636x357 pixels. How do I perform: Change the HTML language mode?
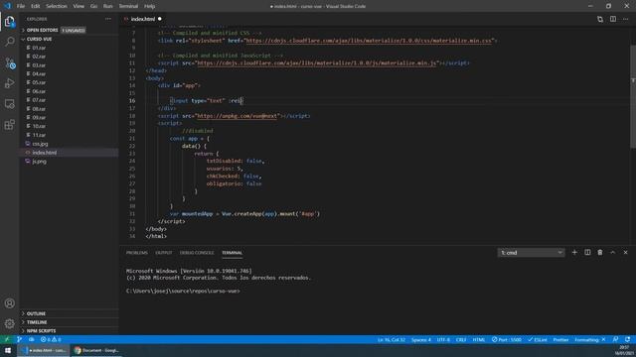pyautogui.click(x=479, y=339)
